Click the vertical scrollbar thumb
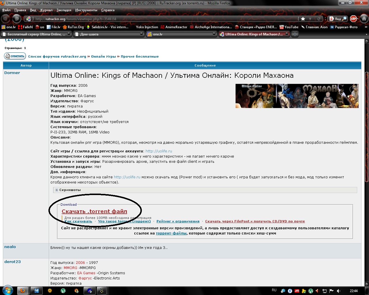Image resolution: width=369 pixels, height=295 pixels. coord(367,127)
